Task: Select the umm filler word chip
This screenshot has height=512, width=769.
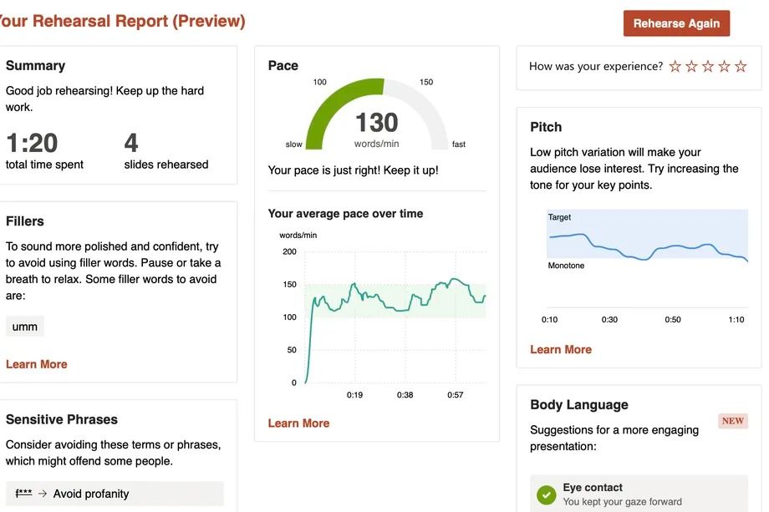Action: [x=24, y=326]
